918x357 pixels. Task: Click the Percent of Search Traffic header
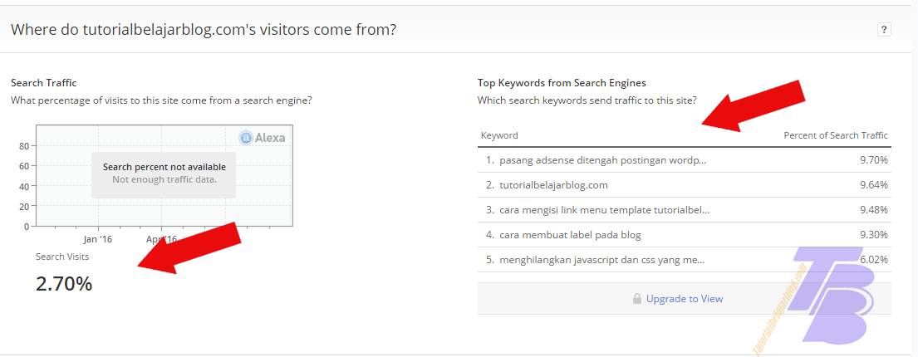[836, 135]
